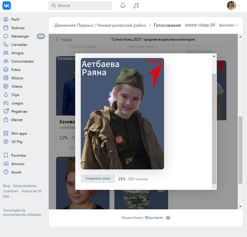Viewport: 247px width, 237px height.
Task: Click the Comunidades group icon
Action: click(x=6, y=61)
